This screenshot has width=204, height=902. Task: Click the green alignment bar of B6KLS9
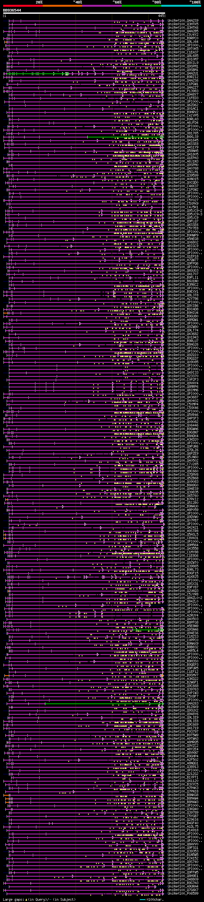tap(125, 137)
